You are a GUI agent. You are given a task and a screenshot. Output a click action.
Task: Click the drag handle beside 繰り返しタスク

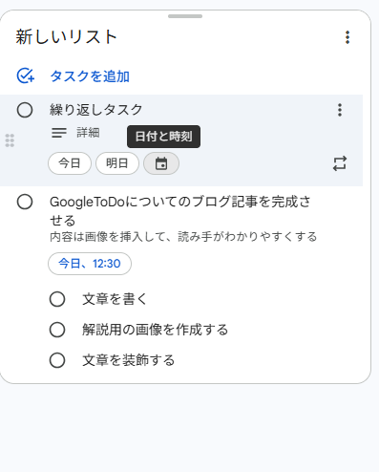(x=10, y=140)
